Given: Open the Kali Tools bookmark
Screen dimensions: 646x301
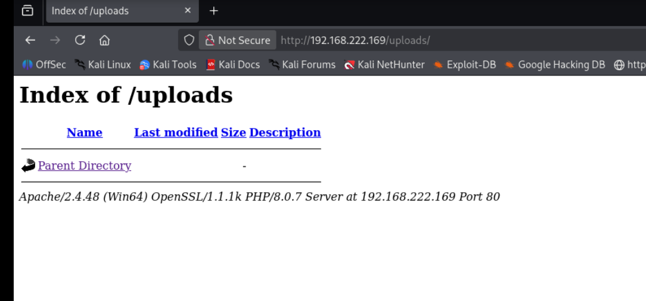Looking at the screenshot, I should click(x=168, y=65).
